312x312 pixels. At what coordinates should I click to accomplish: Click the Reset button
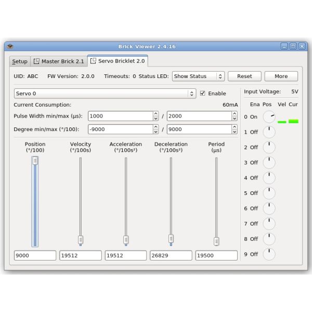(244, 76)
